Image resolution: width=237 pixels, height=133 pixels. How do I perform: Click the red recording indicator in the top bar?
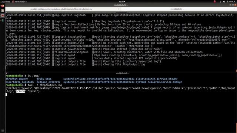point(215,1)
